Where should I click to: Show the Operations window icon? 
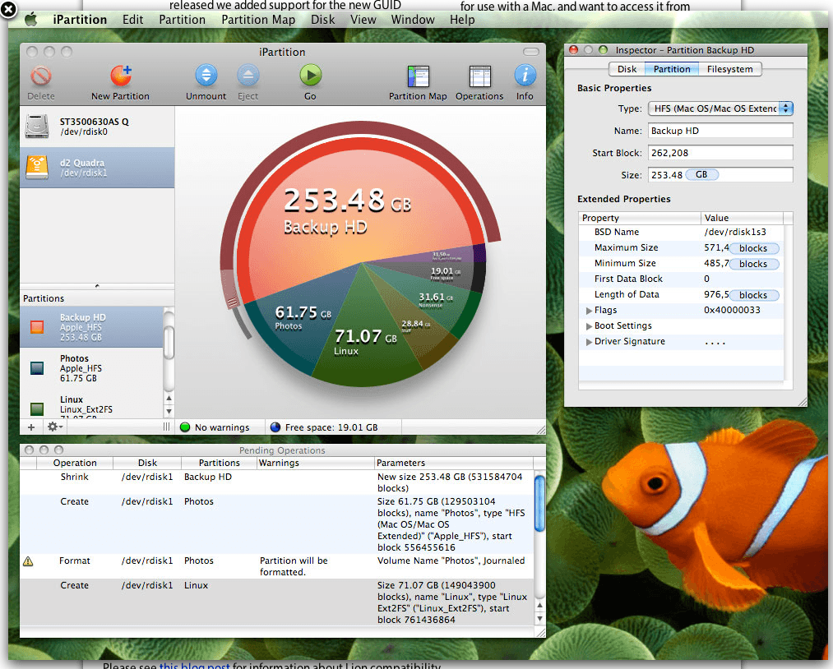(479, 76)
